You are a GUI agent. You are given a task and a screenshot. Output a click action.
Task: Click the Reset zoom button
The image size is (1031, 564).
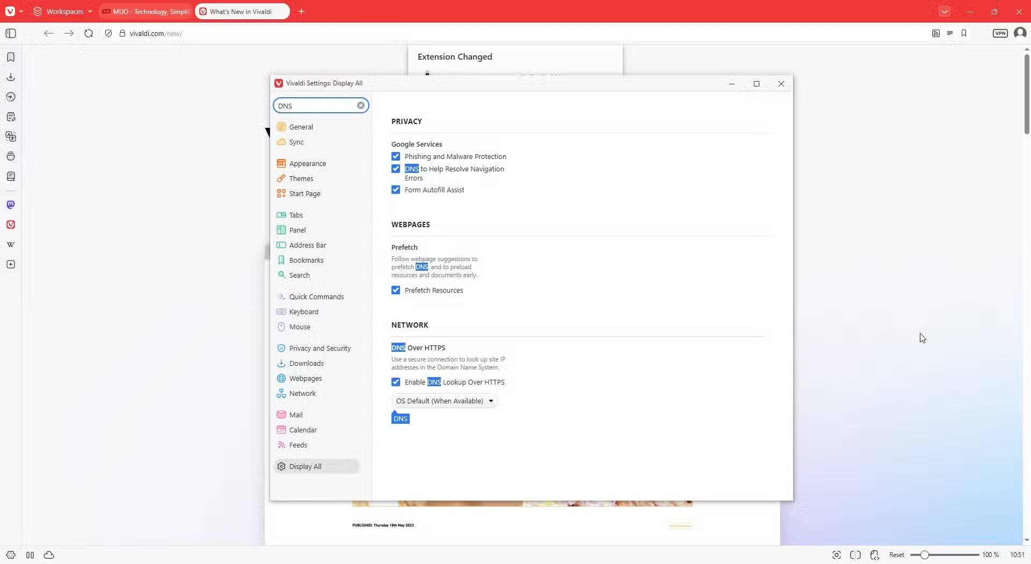tap(896, 555)
